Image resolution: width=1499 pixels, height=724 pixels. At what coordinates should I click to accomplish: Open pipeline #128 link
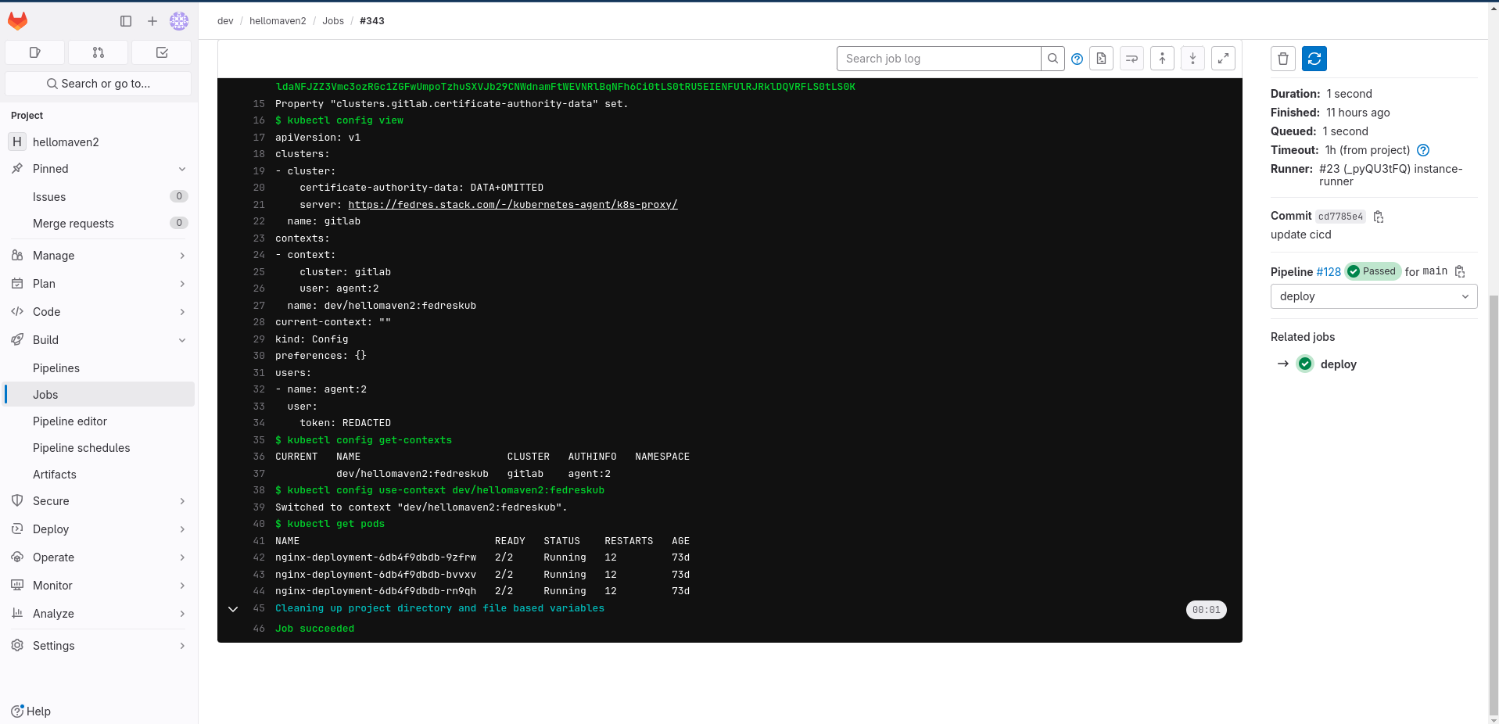point(1328,272)
